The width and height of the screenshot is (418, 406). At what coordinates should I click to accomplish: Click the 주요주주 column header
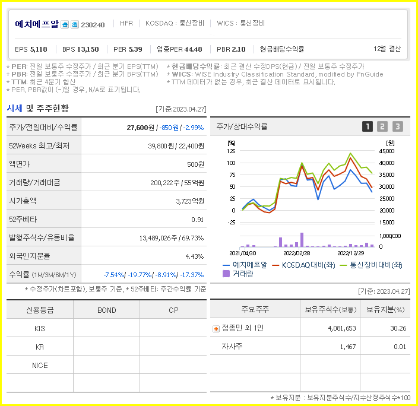255,309
